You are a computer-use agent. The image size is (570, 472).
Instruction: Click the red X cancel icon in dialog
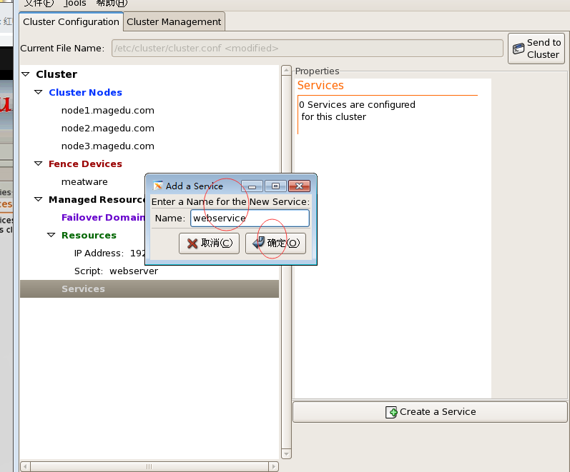(192, 243)
